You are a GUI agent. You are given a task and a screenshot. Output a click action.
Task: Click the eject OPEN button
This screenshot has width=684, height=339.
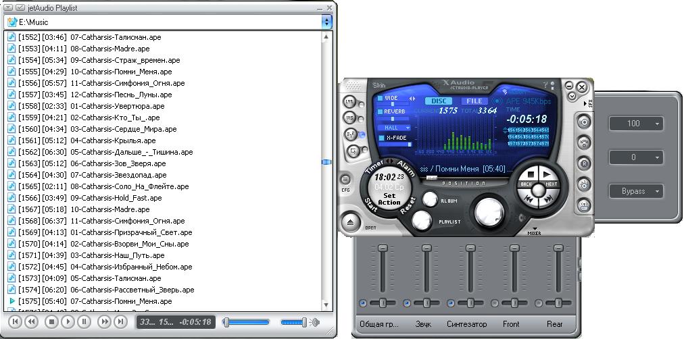(x=351, y=222)
